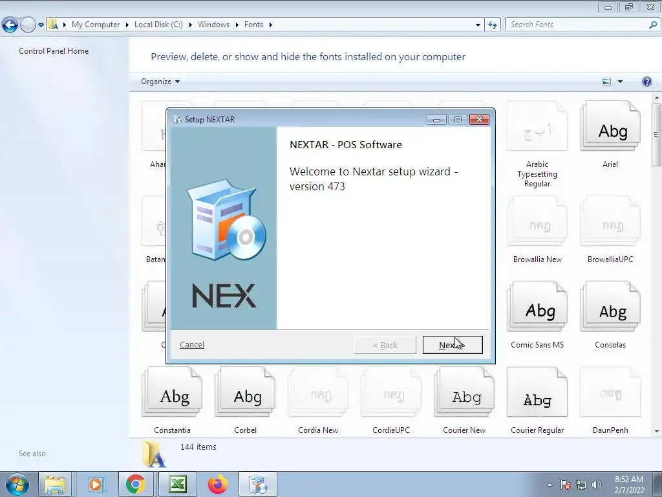The width and height of the screenshot is (662, 497).
Task: Select My Computer in the breadcrumb
Action: [x=96, y=25]
